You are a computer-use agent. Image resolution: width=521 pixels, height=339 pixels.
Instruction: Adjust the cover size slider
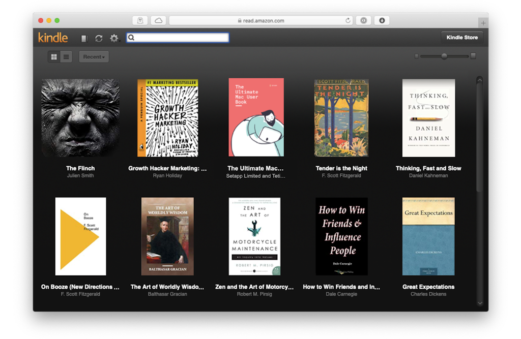(443, 56)
